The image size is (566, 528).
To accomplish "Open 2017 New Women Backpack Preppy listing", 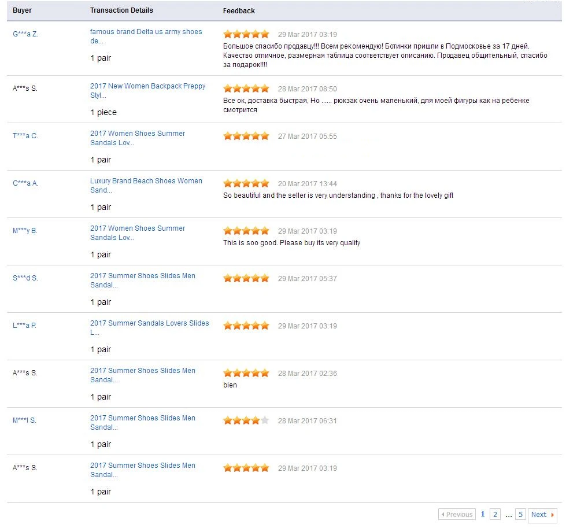I will point(147,91).
